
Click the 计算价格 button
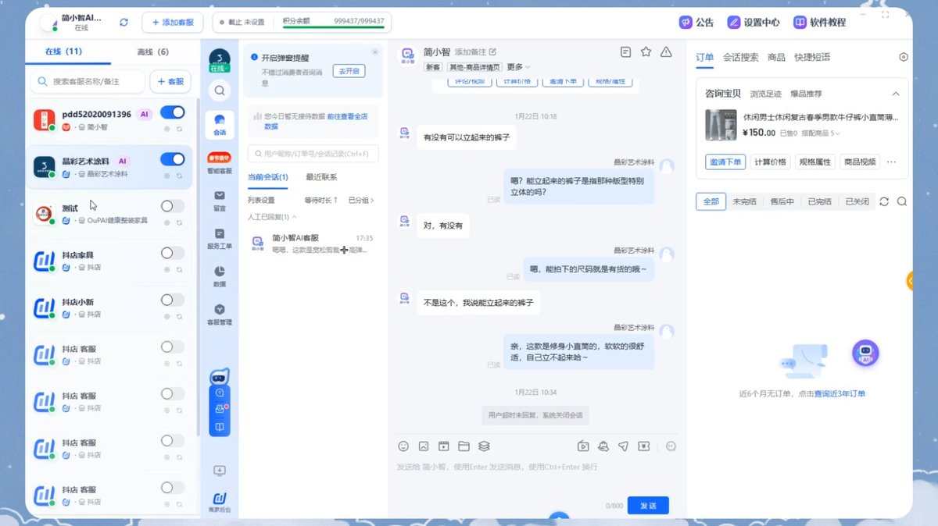tap(769, 162)
